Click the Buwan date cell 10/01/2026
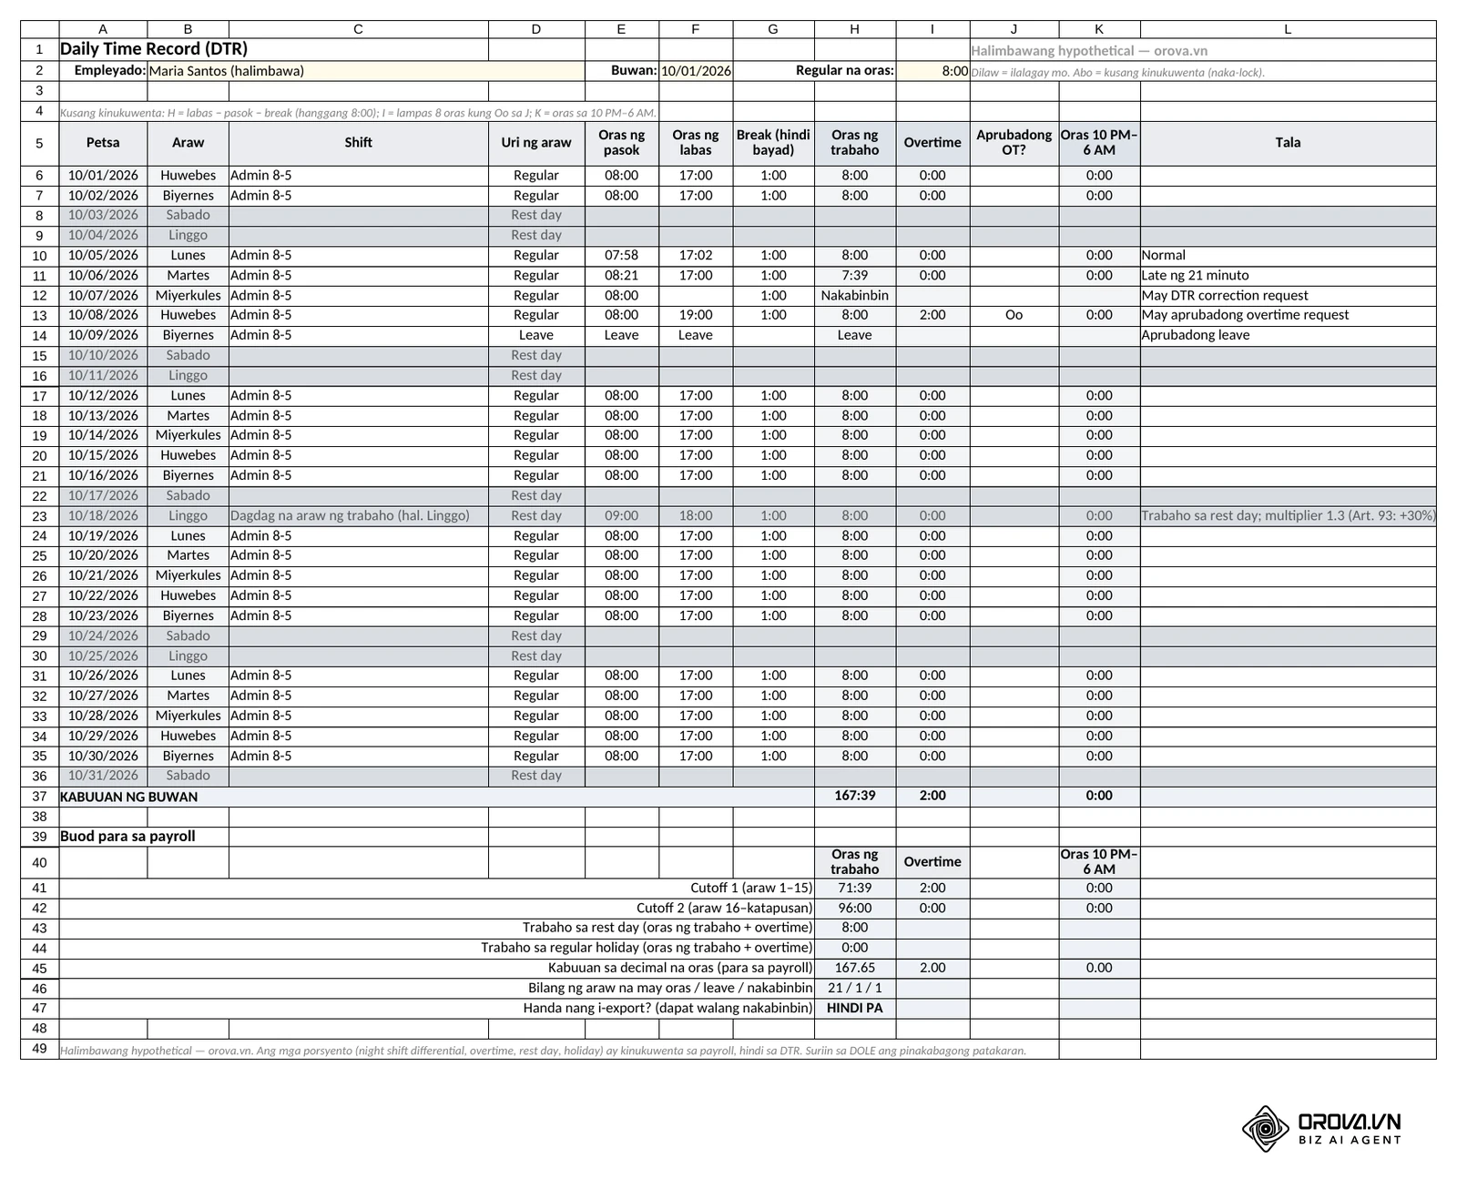 pyautogui.click(x=696, y=70)
